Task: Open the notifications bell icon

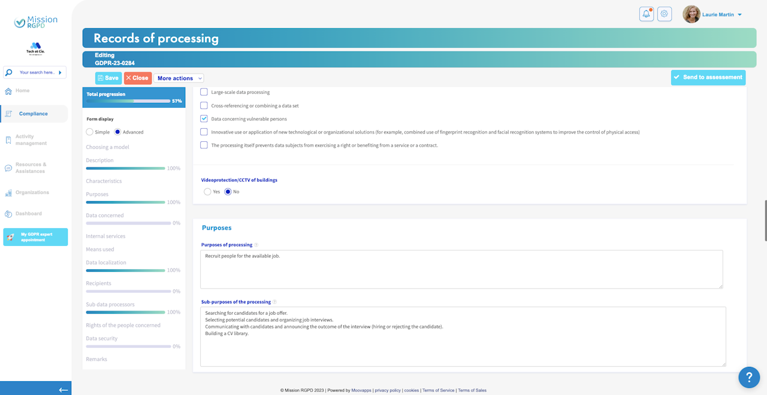Action: pos(647,14)
